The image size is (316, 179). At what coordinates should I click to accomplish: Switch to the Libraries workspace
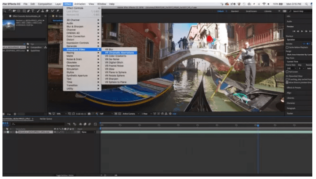click(x=268, y=11)
